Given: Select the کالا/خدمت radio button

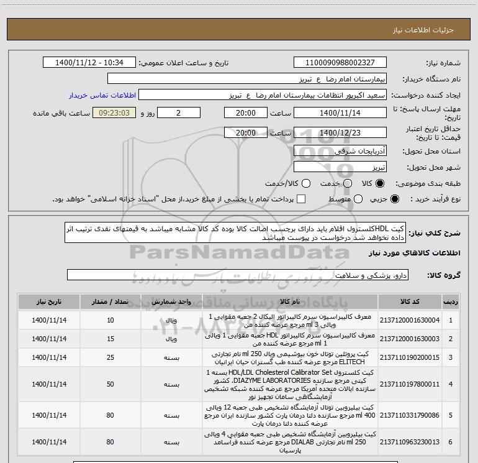Looking at the screenshot, I should 306,183.
